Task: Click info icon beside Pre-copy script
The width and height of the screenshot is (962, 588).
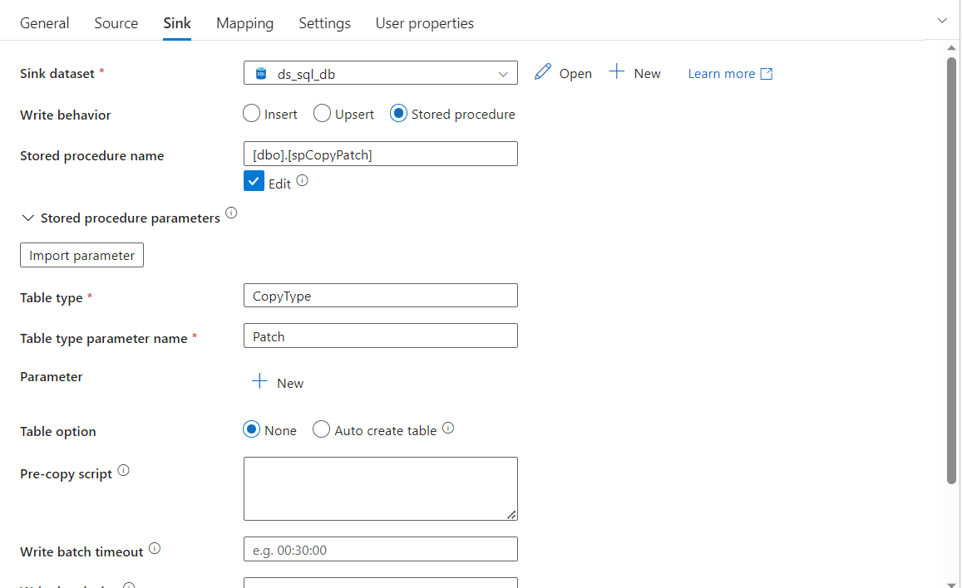Action: pos(123,470)
